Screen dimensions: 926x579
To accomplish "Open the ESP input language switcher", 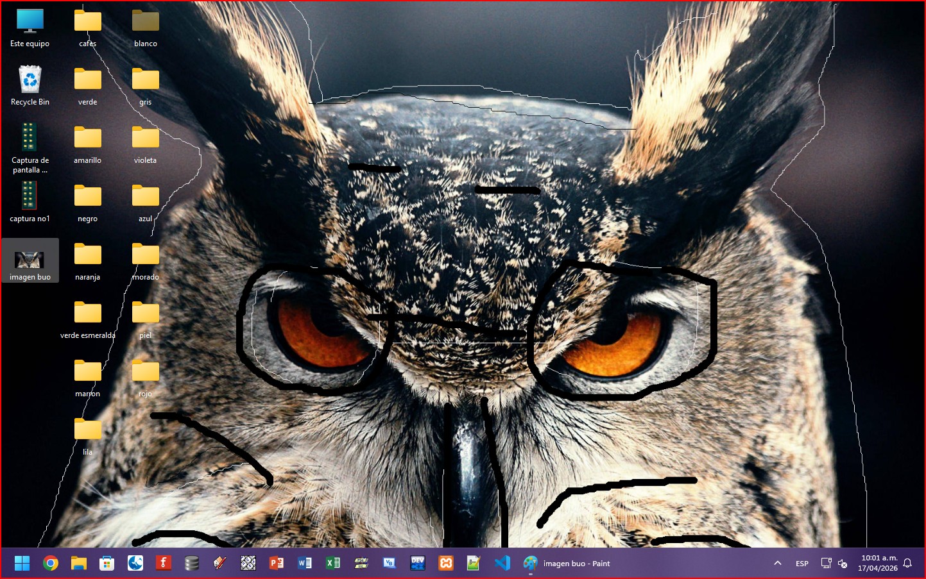I will point(802,564).
